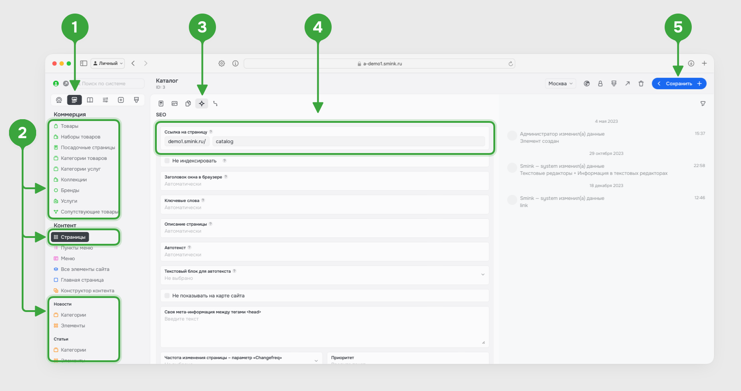
Task: Open the image gallery tab icon
Action: [x=174, y=103]
